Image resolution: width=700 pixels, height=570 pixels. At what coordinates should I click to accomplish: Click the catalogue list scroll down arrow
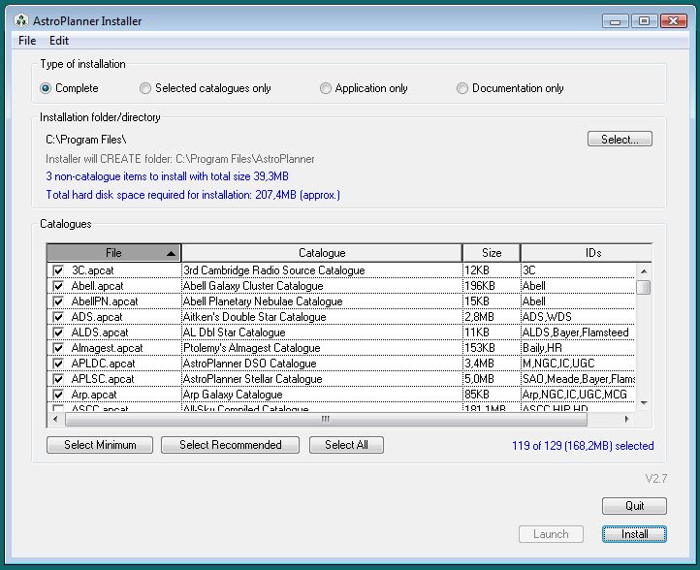644,403
